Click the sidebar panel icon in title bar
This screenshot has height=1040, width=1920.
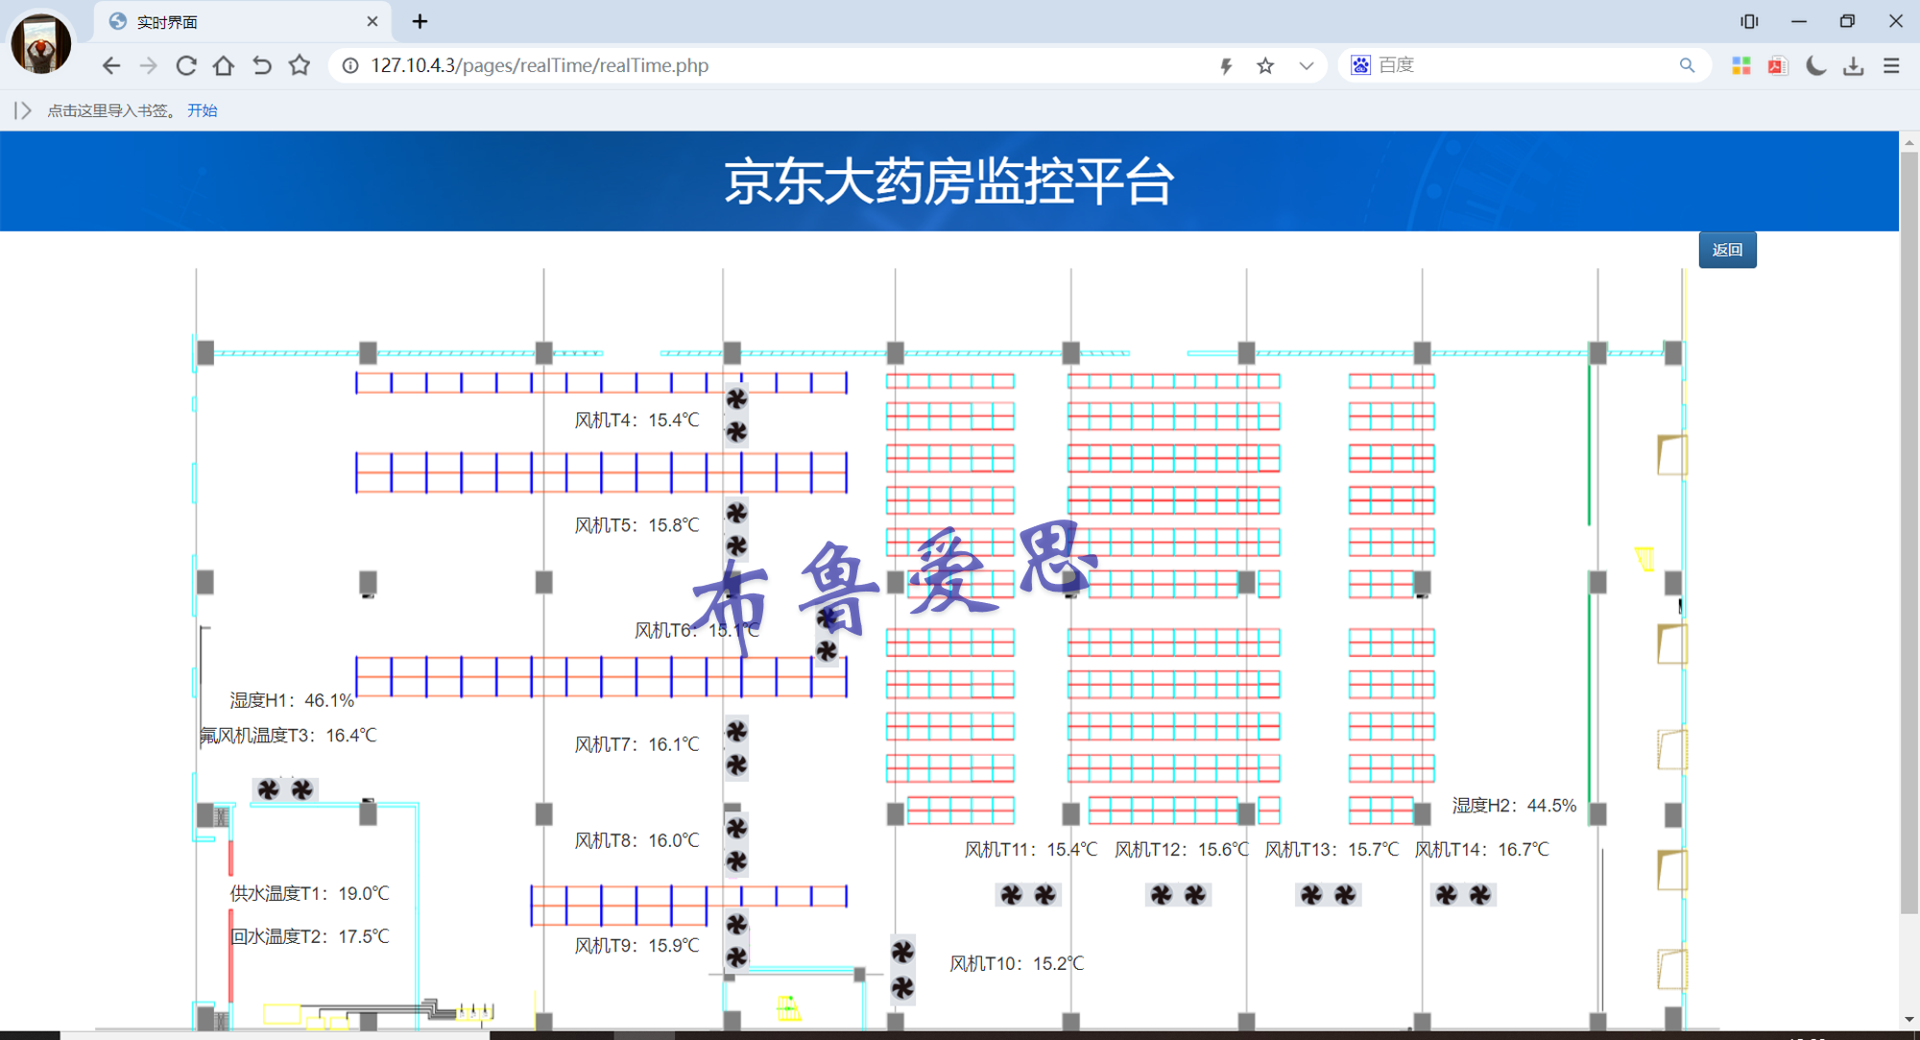coord(1749,21)
